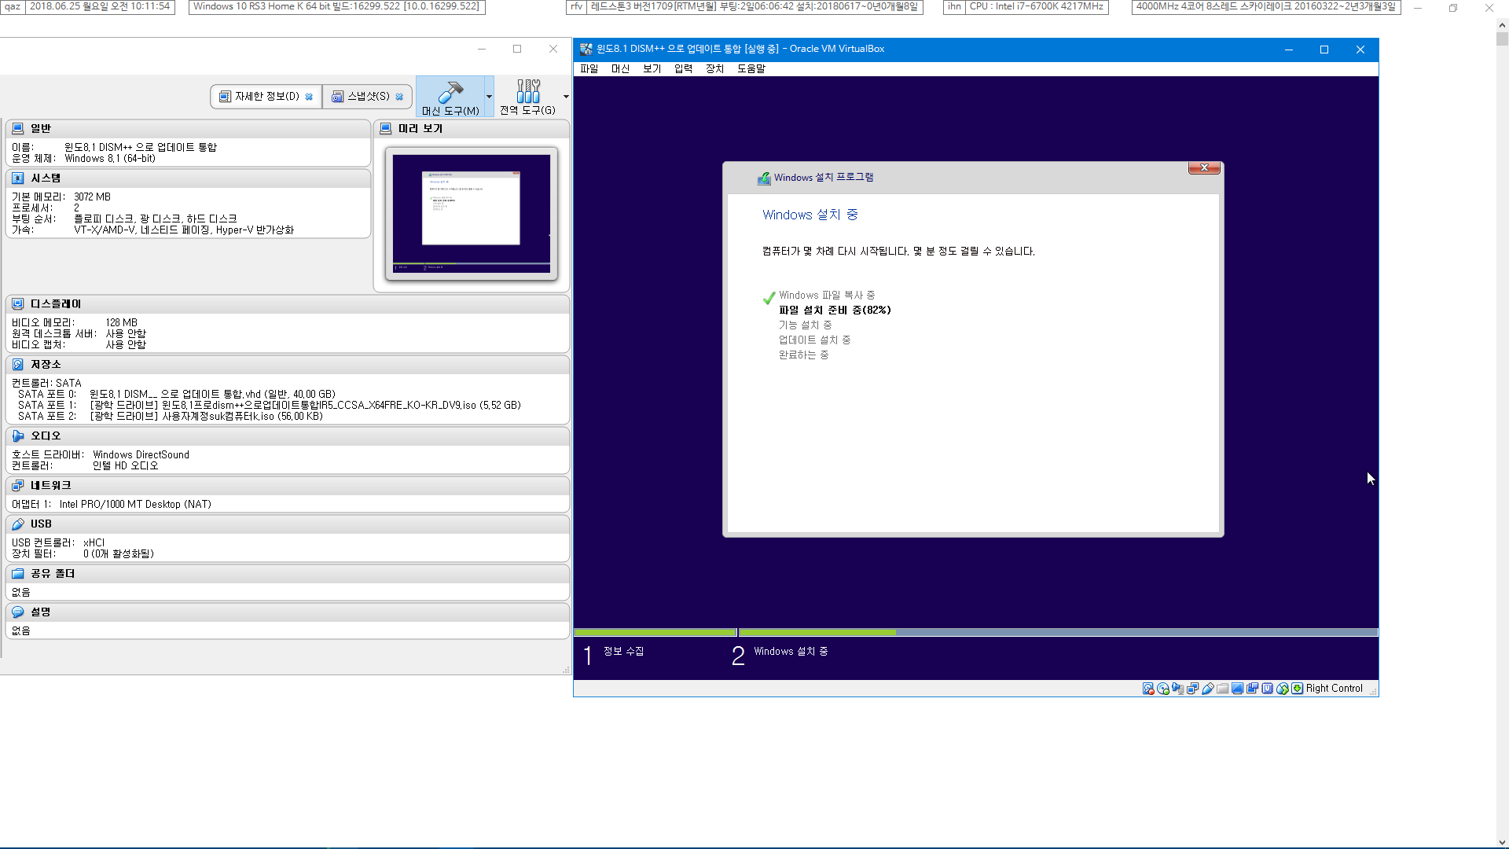Open the 머신 도구(M) dropdown arrow
1509x849 pixels.
tap(489, 97)
